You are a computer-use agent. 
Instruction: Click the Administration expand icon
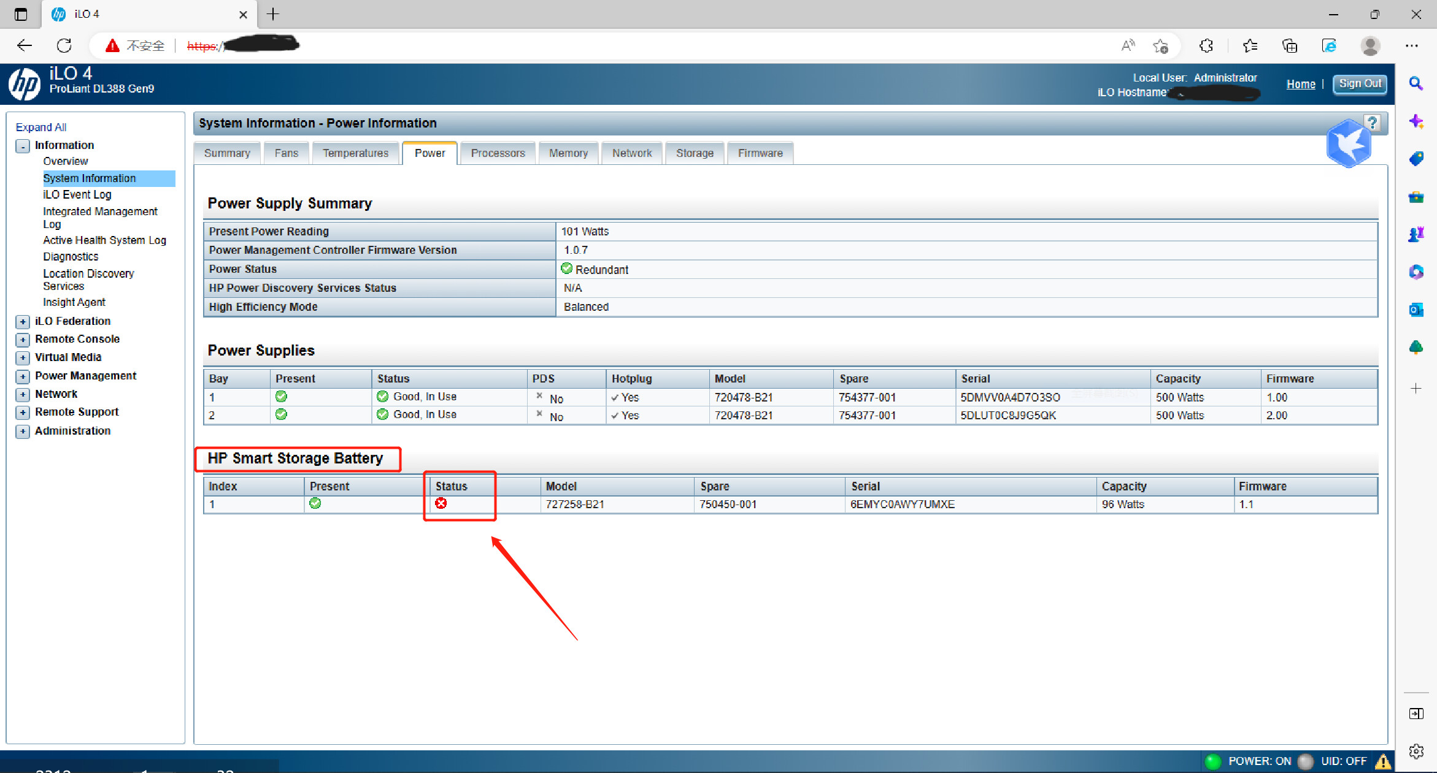point(22,429)
